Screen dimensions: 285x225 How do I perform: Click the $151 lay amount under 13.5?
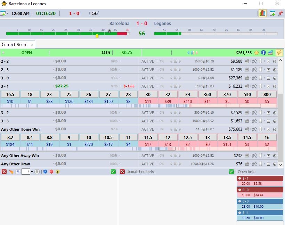pyautogui.click(x=227, y=144)
